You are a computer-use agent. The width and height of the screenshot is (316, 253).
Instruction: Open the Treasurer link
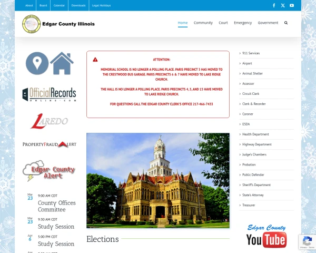(x=249, y=205)
